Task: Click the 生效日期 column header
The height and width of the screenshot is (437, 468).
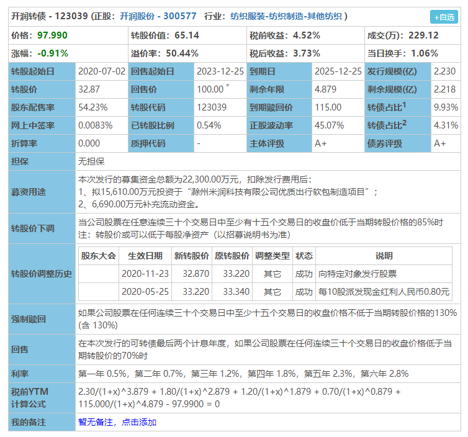Action: pos(145,256)
